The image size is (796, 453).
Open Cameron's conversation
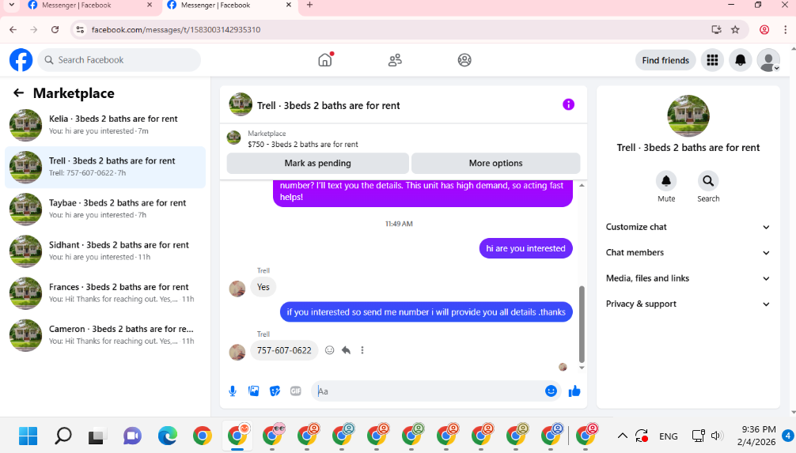click(105, 335)
